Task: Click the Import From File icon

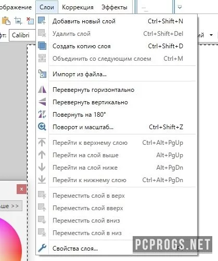Action: (x=42, y=74)
